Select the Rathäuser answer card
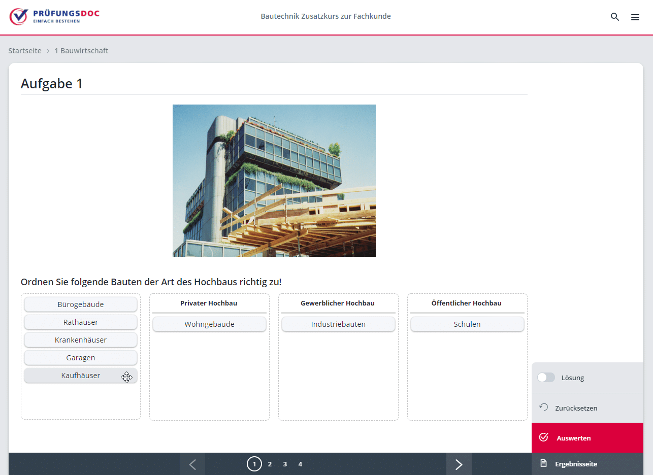 click(x=80, y=322)
